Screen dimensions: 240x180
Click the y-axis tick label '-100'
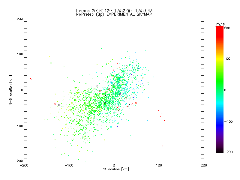pyautogui.click(x=19, y=126)
